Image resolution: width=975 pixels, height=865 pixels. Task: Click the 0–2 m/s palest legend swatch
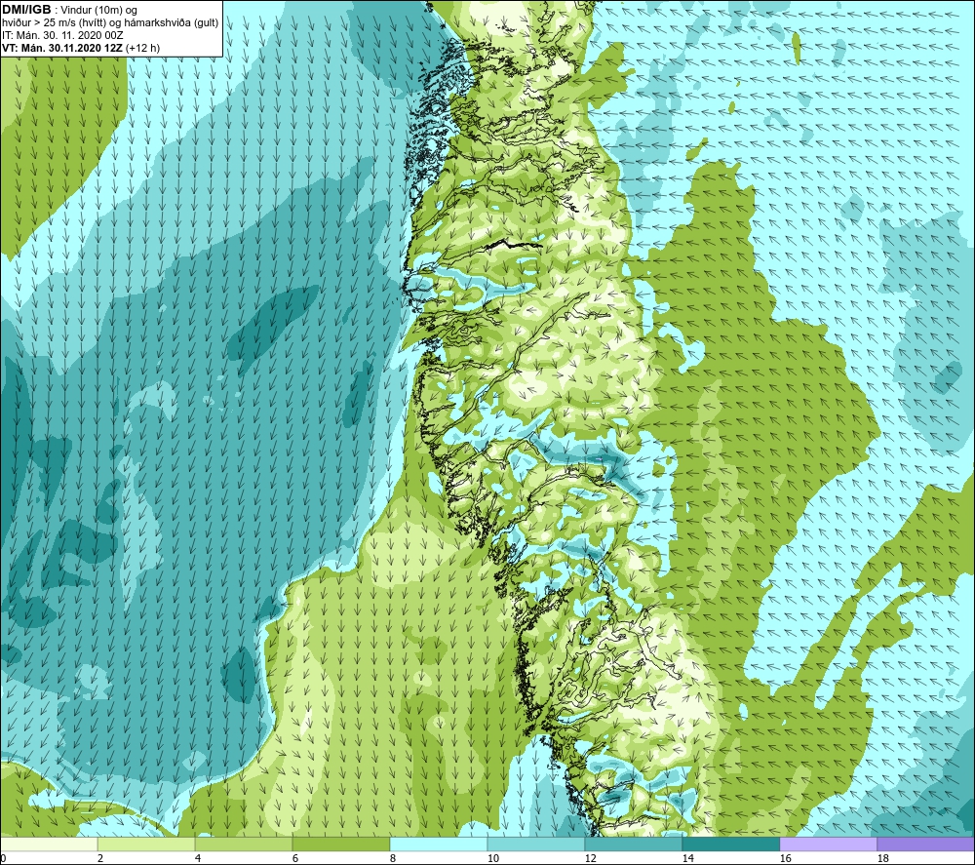(x=49, y=844)
